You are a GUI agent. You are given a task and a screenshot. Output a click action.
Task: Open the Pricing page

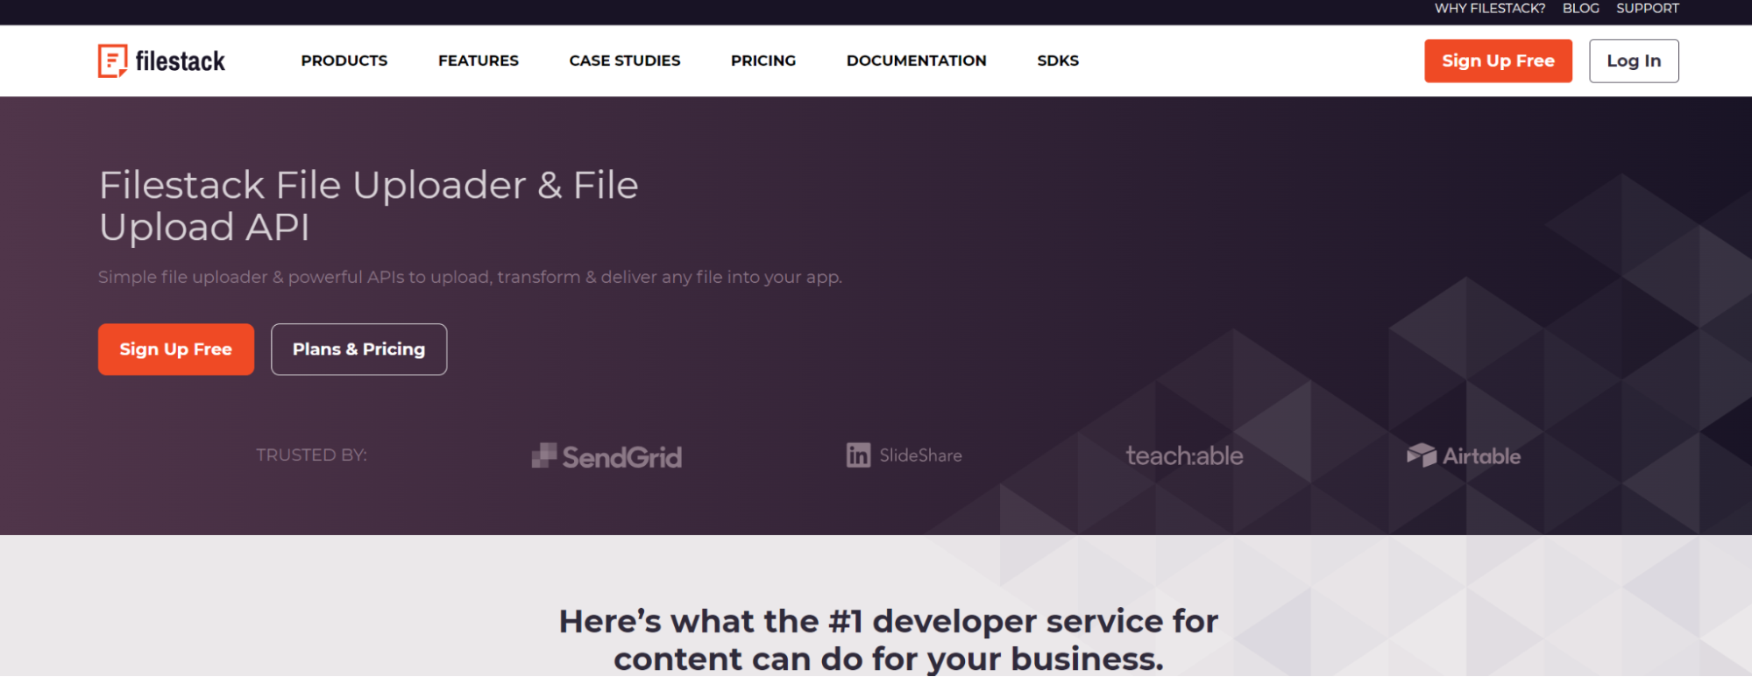point(763,60)
